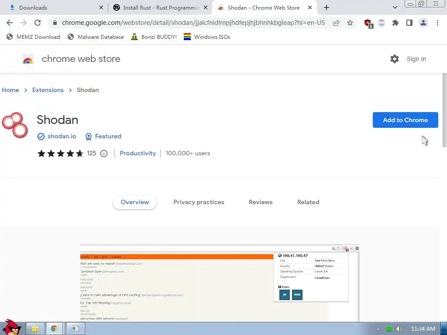The height and width of the screenshot is (335, 447).
Task: Click the star rating row
Action: pos(60,154)
